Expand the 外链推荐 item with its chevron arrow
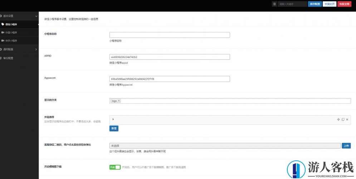The width and height of the screenshot is (356, 179). tap(113, 119)
